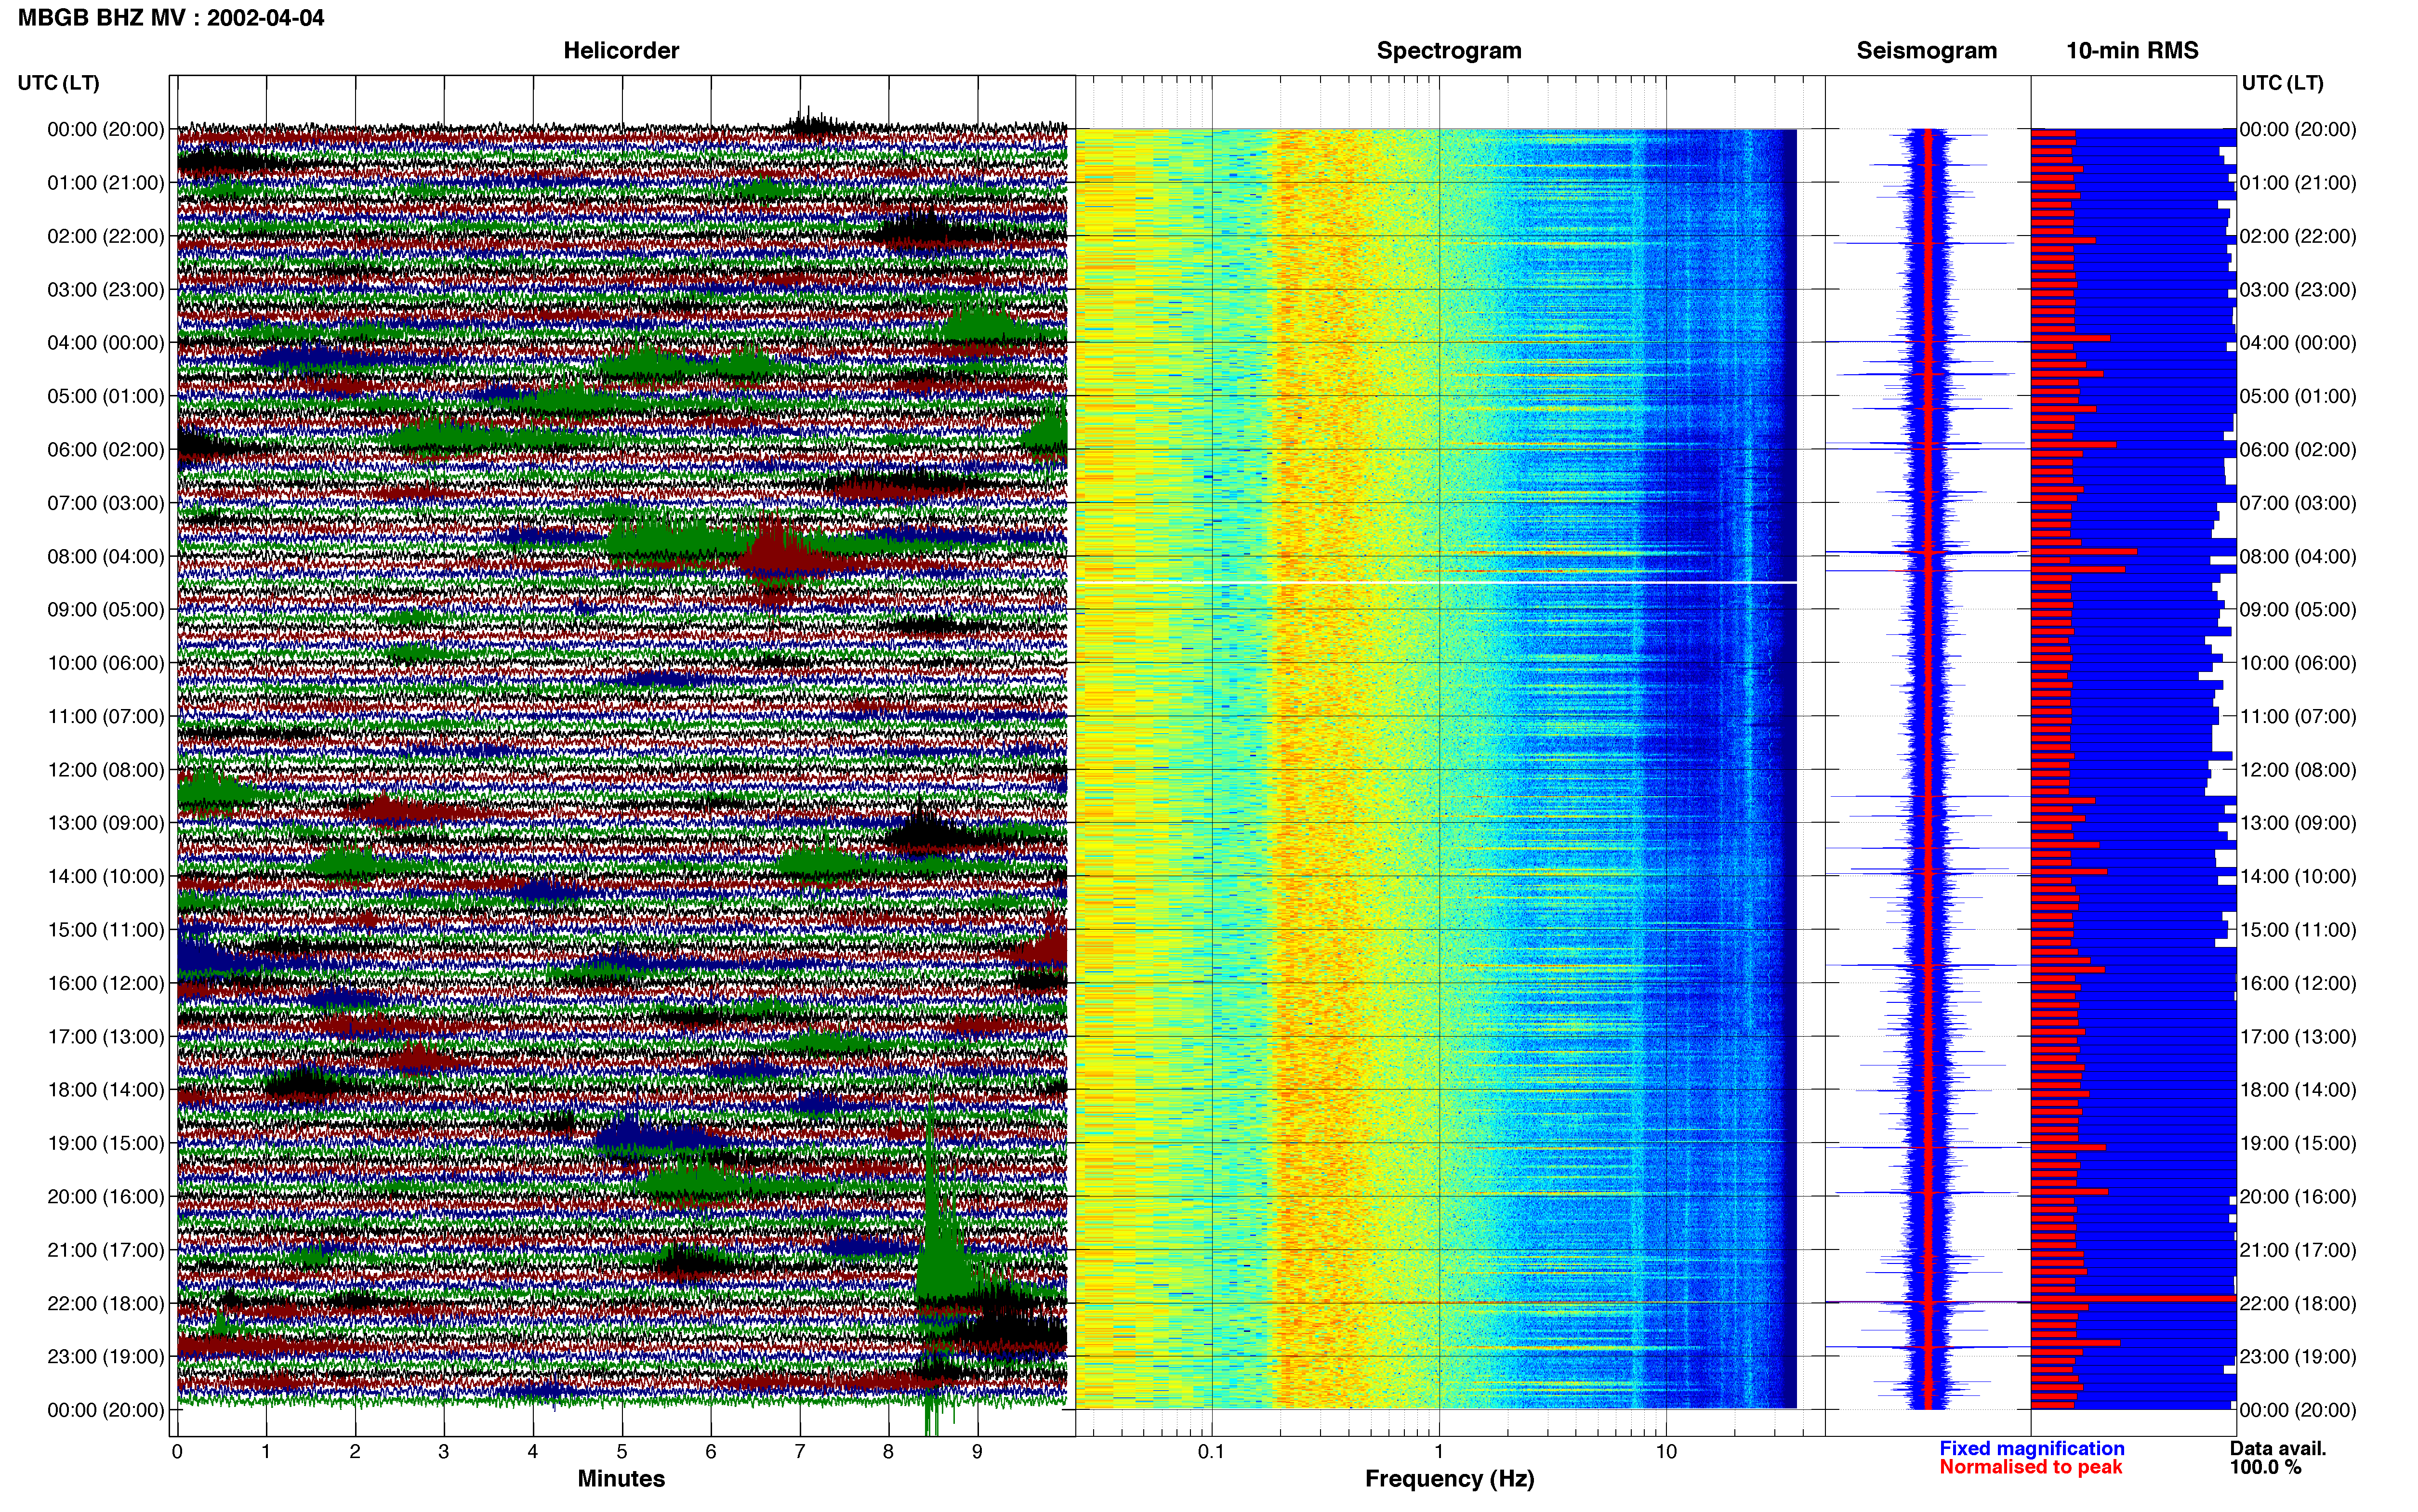Select Helicorder time label '15:00 (11:00)'
The height and width of the screenshot is (1512, 2418).
coord(106,930)
